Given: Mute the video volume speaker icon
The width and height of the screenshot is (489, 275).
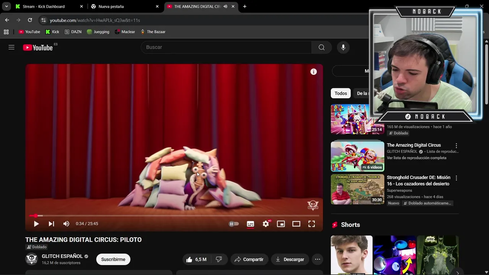Looking at the screenshot, I should (66, 224).
